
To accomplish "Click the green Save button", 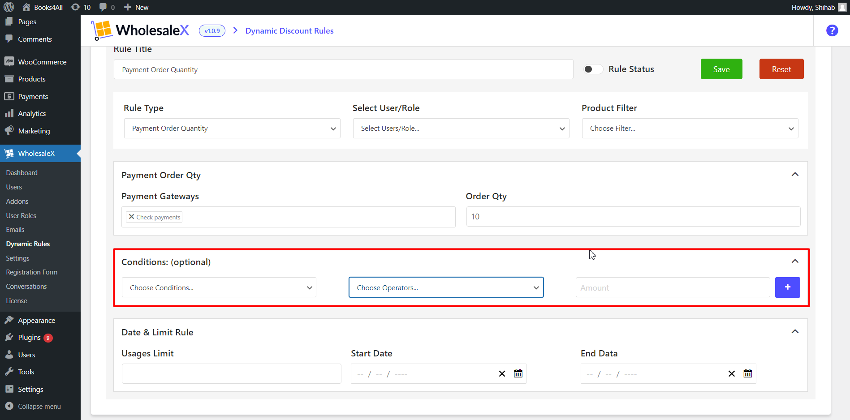I will pyautogui.click(x=721, y=69).
